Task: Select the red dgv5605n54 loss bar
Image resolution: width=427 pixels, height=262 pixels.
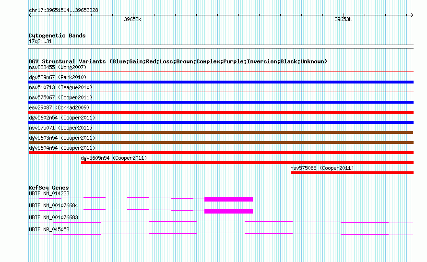Action: (247, 163)
